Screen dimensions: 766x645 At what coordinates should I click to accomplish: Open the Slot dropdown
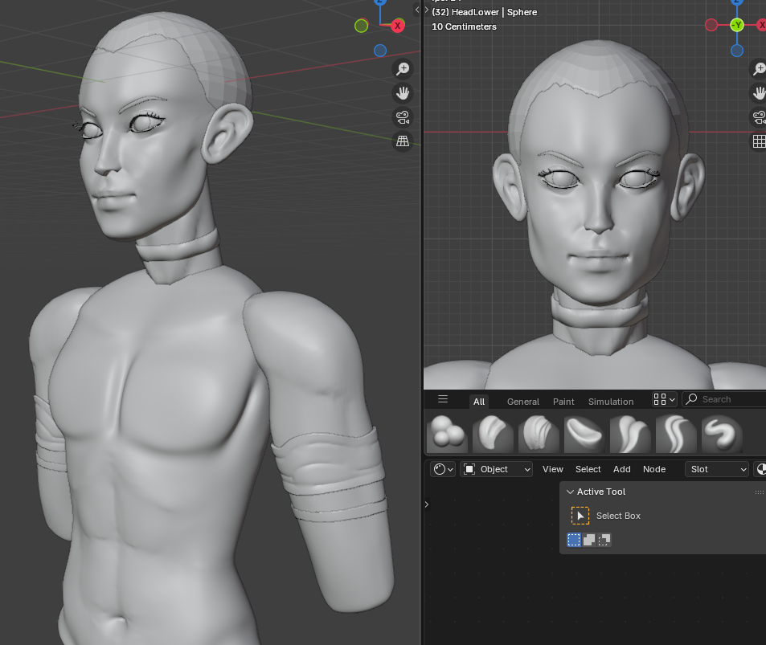click(x=717, y=469)
